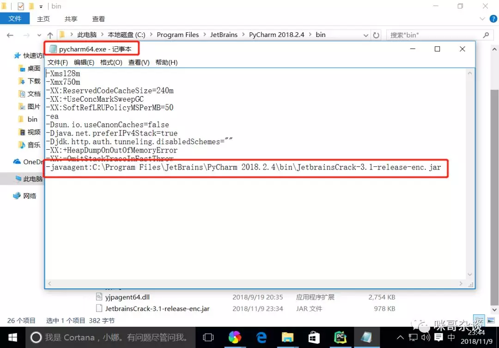Image resolution: width=499 pixels, height=348 pixels.
Task: Open Notepad's 格式(O) menu
Action: (111, 62)
